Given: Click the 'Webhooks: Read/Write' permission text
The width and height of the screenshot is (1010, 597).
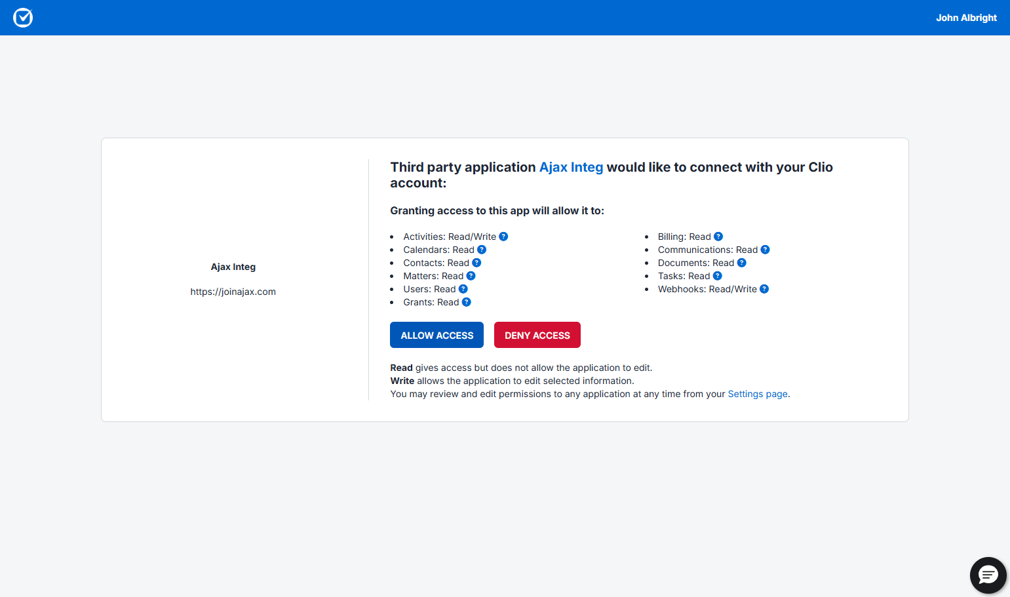Looking at the screenshot, I should 707,289.
